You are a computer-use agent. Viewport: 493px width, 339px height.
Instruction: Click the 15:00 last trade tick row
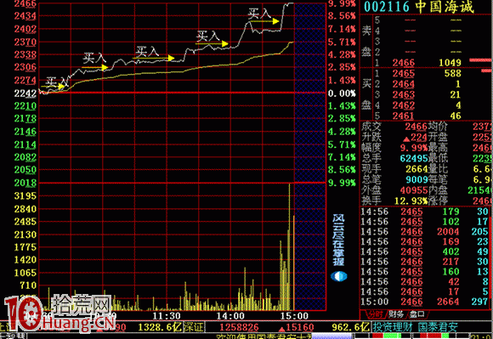[x=424, y=302]
